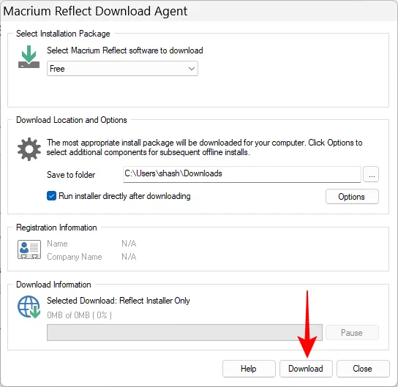Click the Pause button

(352, 333)
